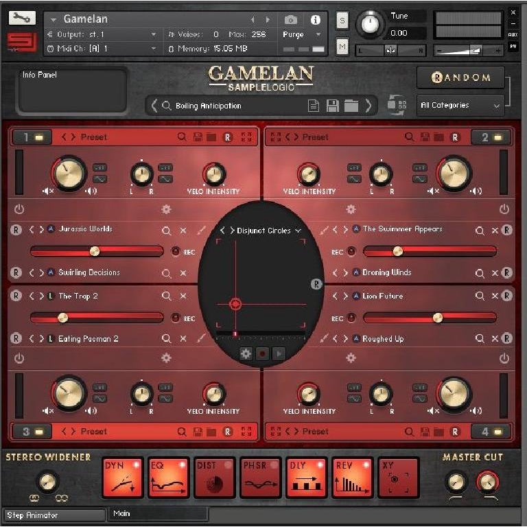Image resolution: width=527 pixels, height=527 pixels.
Task: Search sounds for The Swimmer Appears
Action: tap(480, 231)
